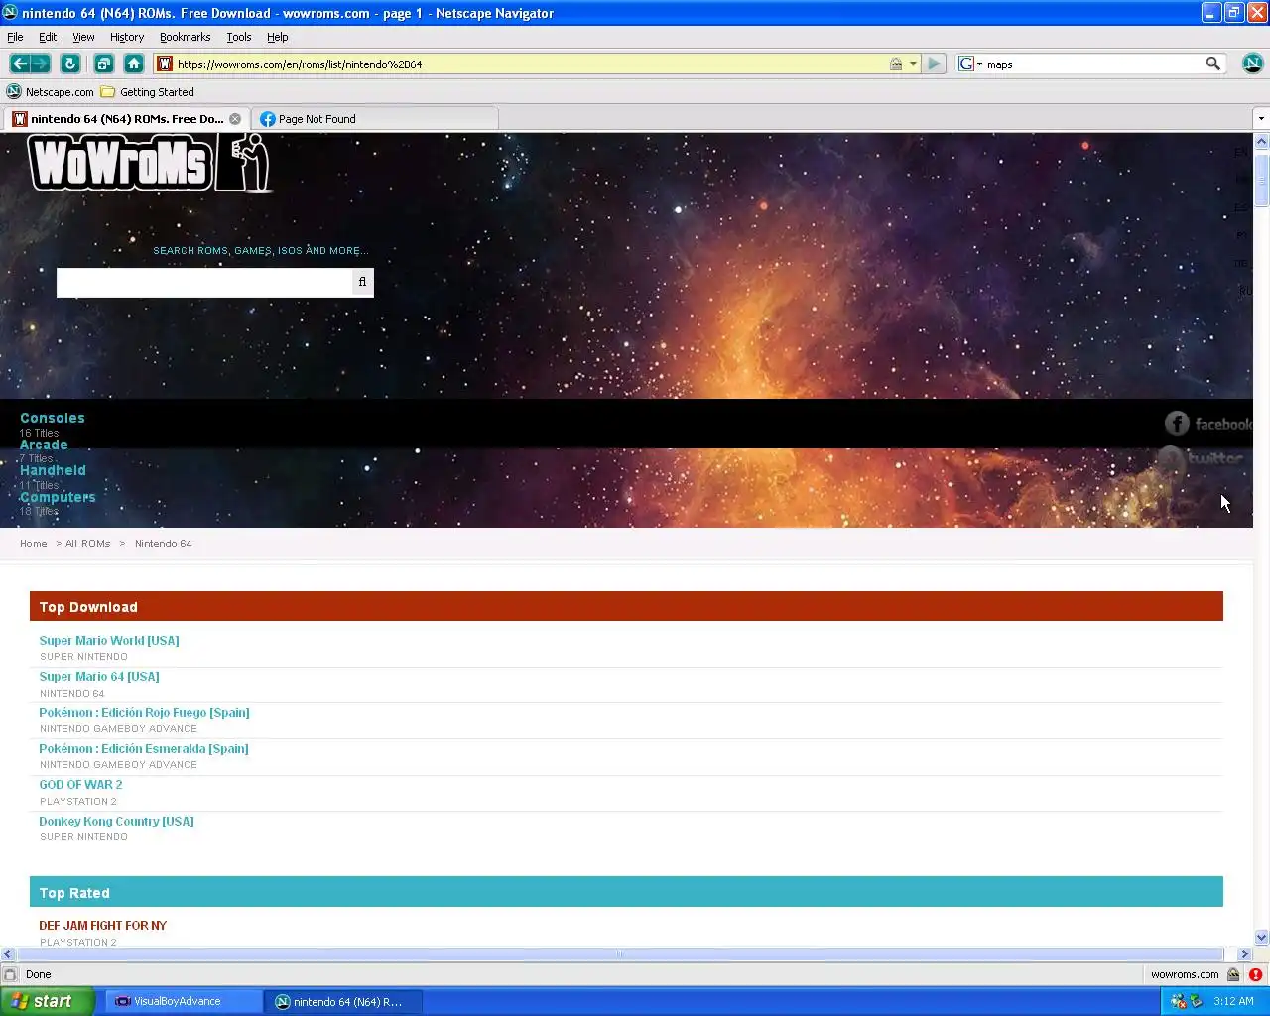
Task: Click the wowroms search input field
Action: click(204, 282)
